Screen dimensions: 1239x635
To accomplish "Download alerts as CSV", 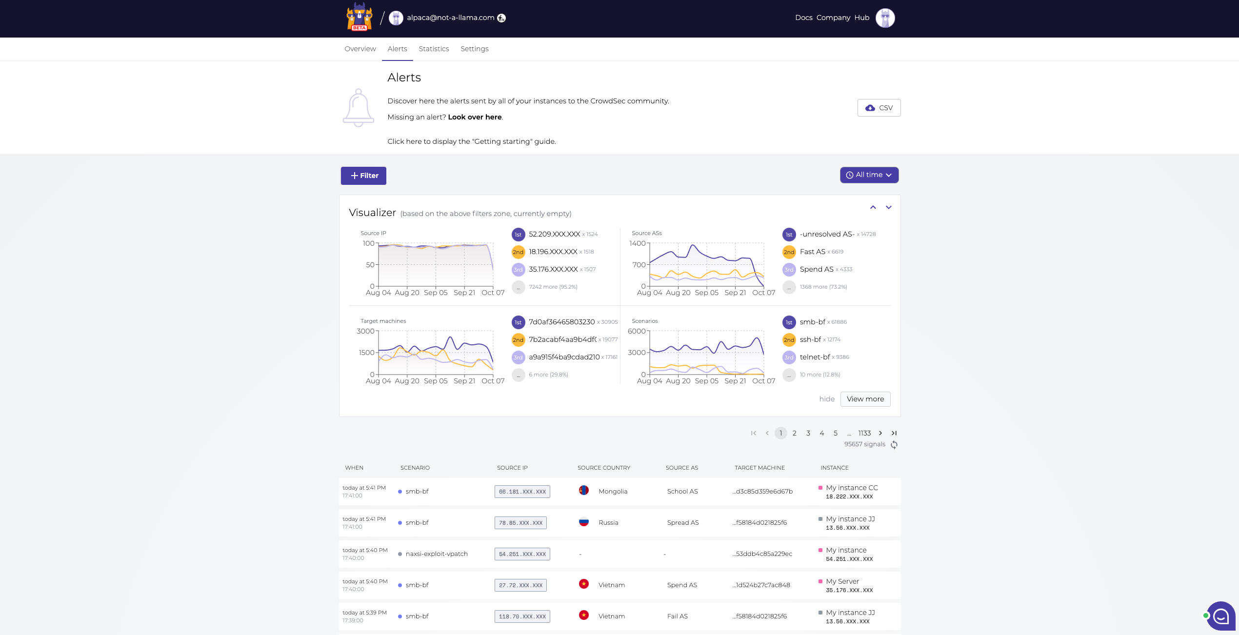I will [879, 108].
